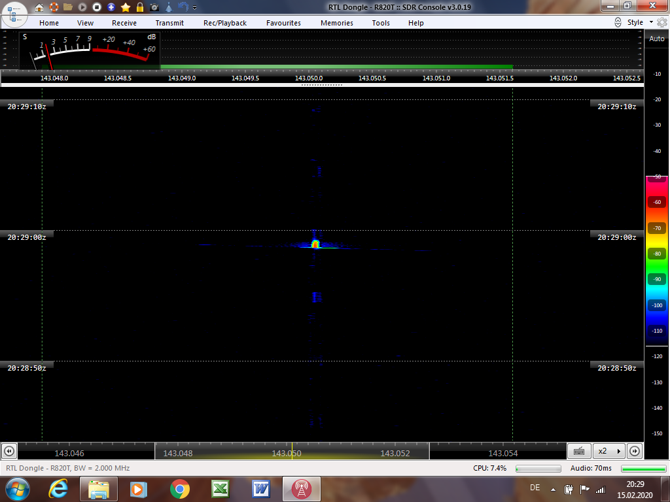Image resolution: width=670 pixels, height=502 pixels.
Task: Open the Windows Start button
Action: (18, 489)
